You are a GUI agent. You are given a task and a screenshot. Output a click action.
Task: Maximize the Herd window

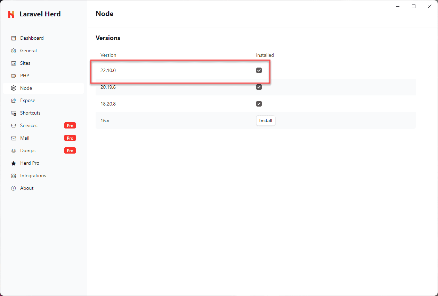(414, 6)
